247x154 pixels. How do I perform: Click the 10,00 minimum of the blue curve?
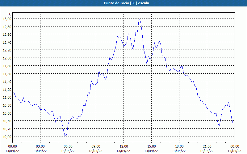(x=65, y=136)
